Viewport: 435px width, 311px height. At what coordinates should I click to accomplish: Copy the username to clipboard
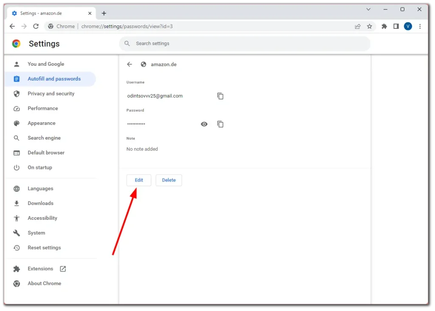click(220, 96)
